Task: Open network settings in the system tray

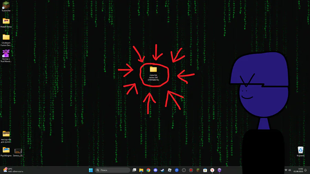Action: click(286, 170)
